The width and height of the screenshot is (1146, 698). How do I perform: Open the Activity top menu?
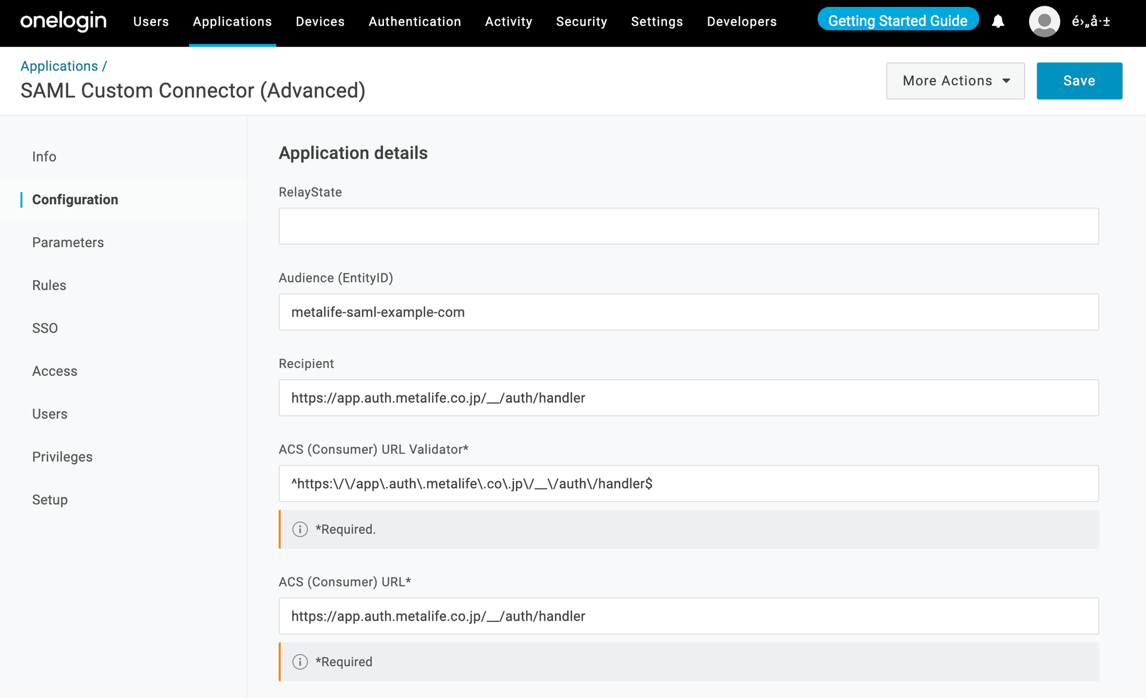tap(509, 21)
